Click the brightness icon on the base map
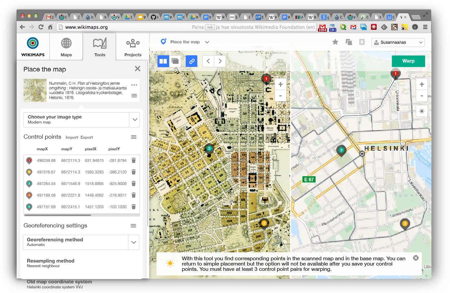 click(x=421, y=111)
